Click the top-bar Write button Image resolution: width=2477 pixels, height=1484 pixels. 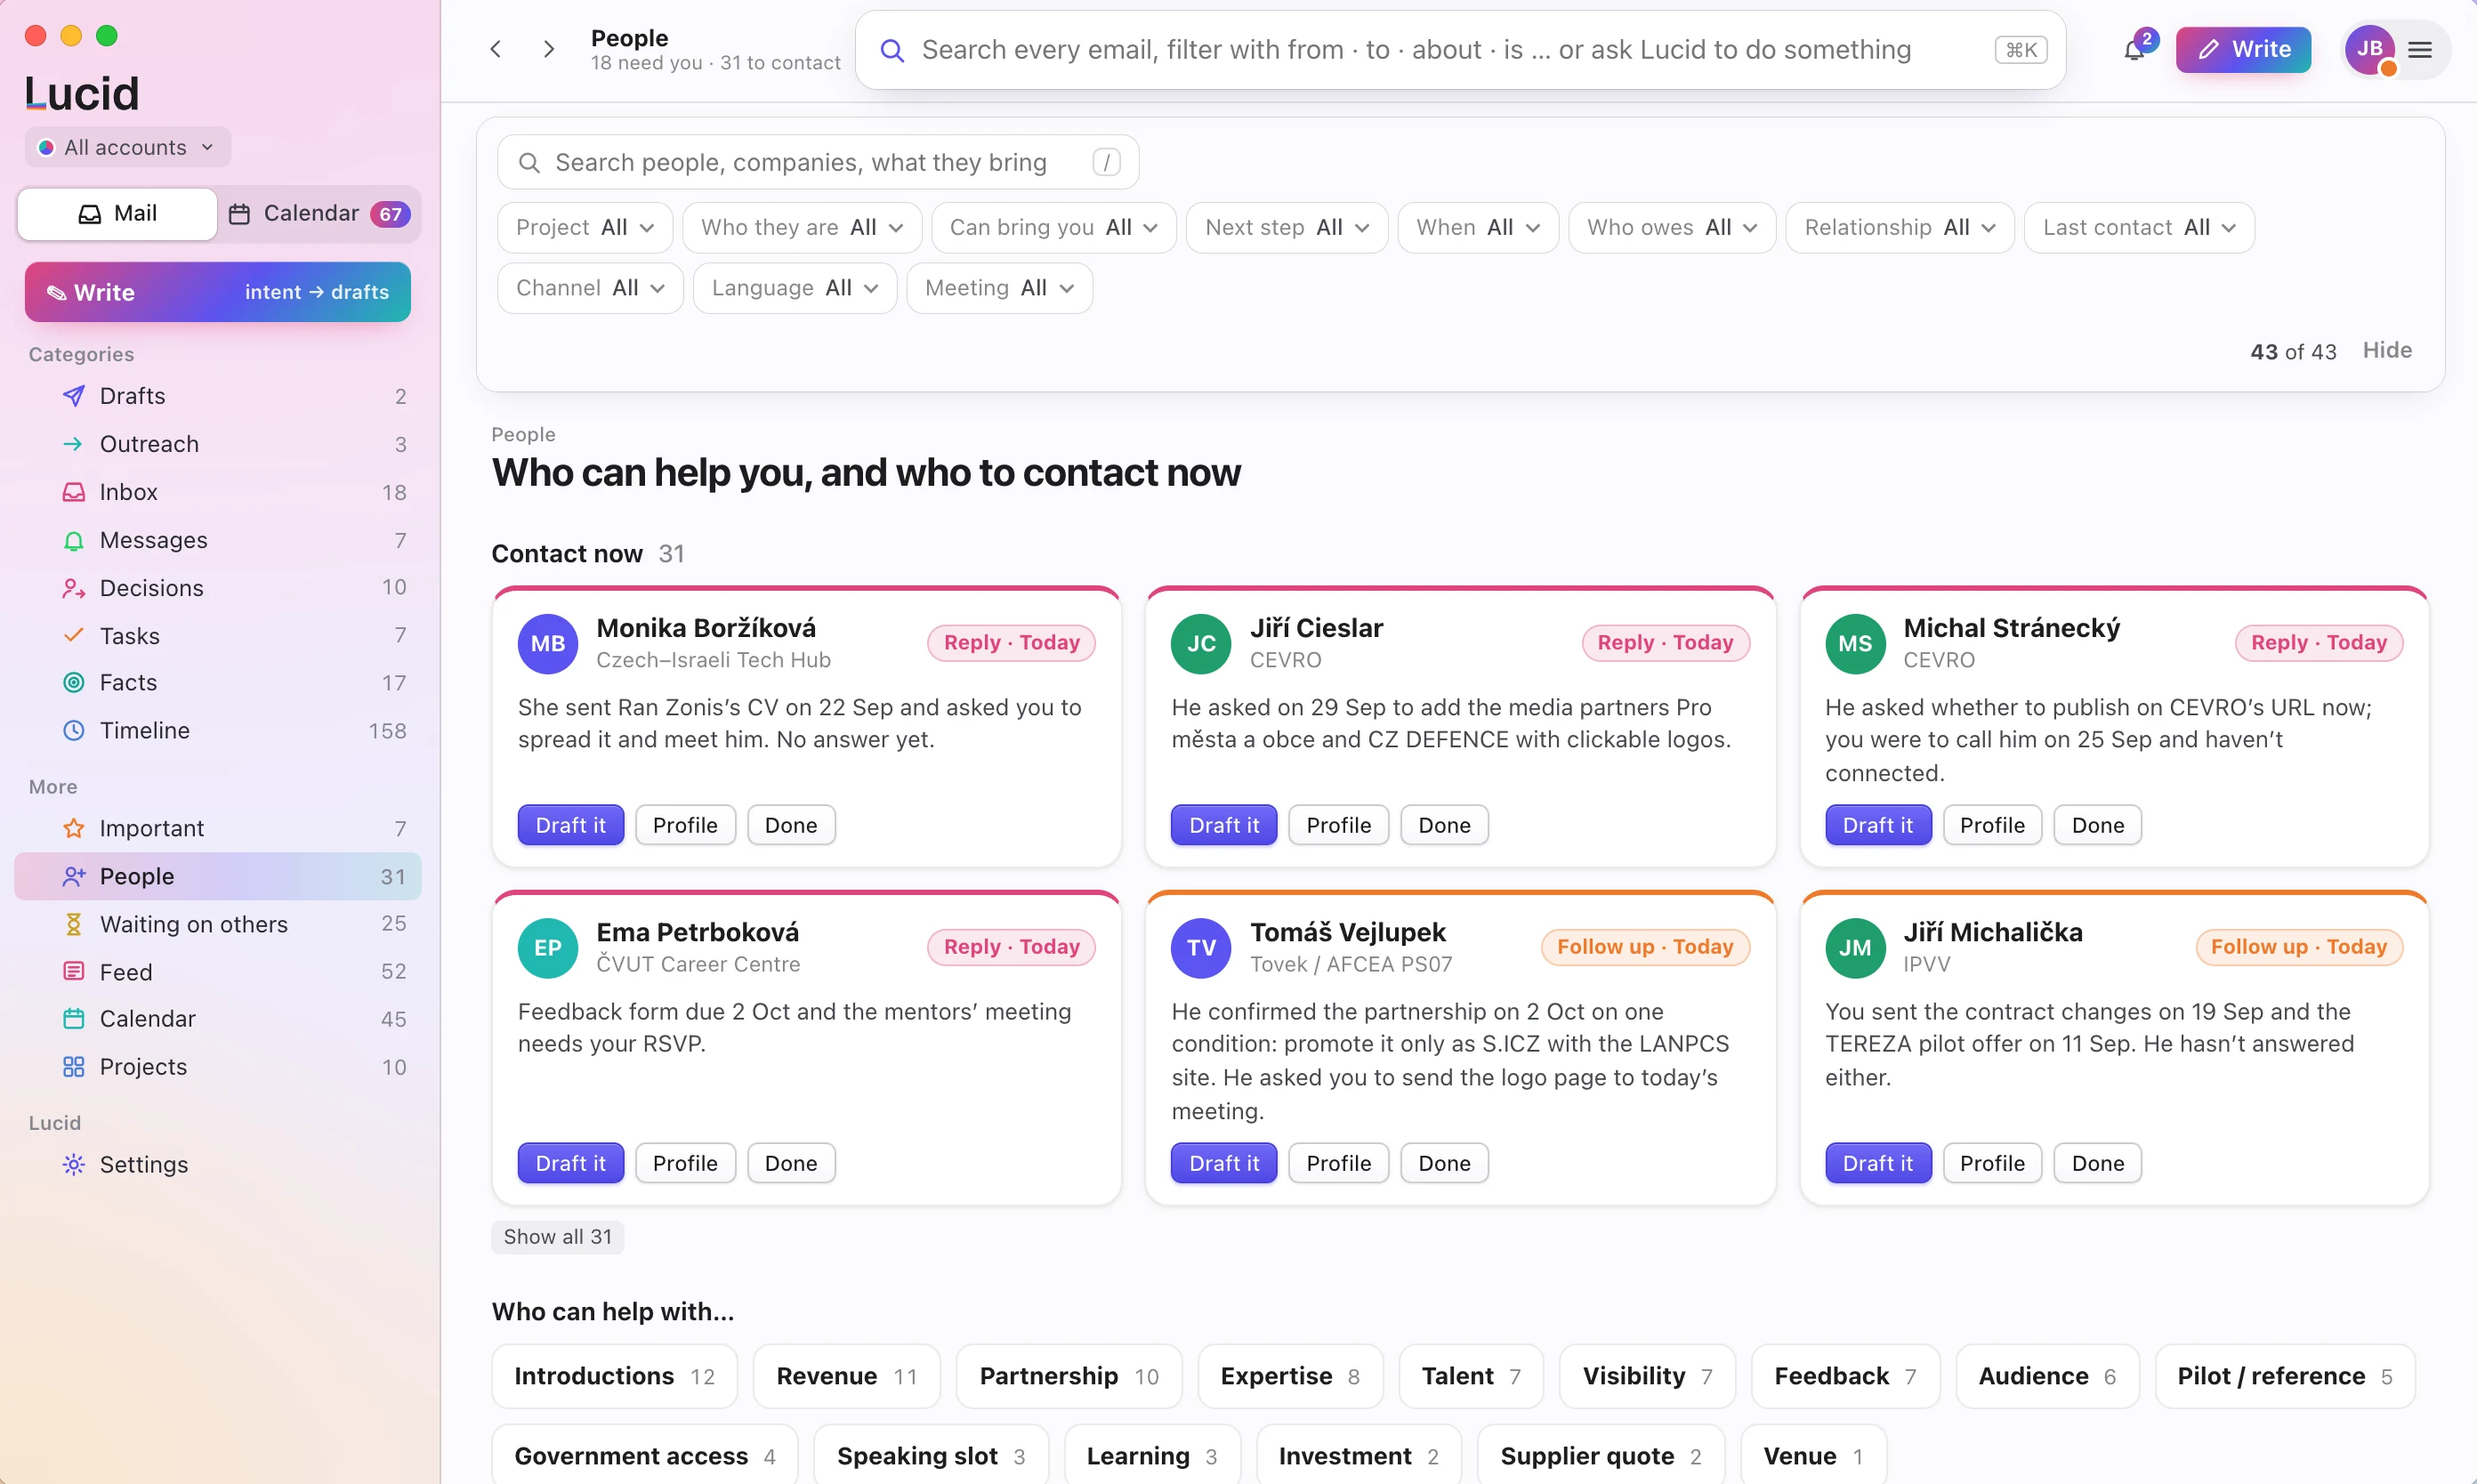[2243, 50]
